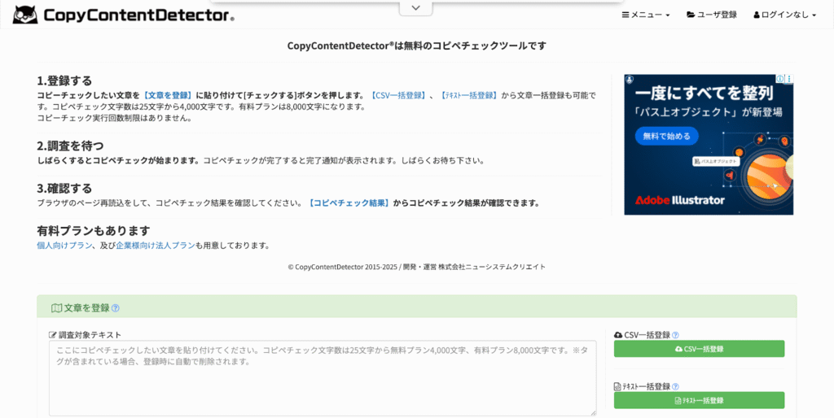Follow the 【ﾃｷｽﾄ一括登録】 link in instructions
The image size is (834, 418).
point(468,96)
